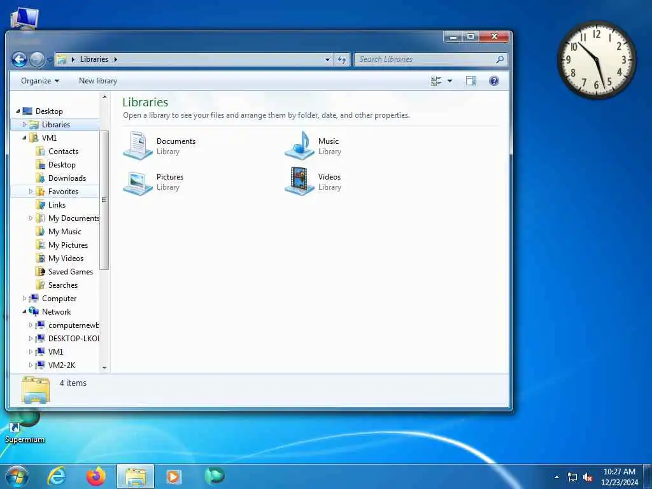Launch Internet Explorer from taskbar
The height and width of the screenshot is (489, 652).
click(57, 476)
